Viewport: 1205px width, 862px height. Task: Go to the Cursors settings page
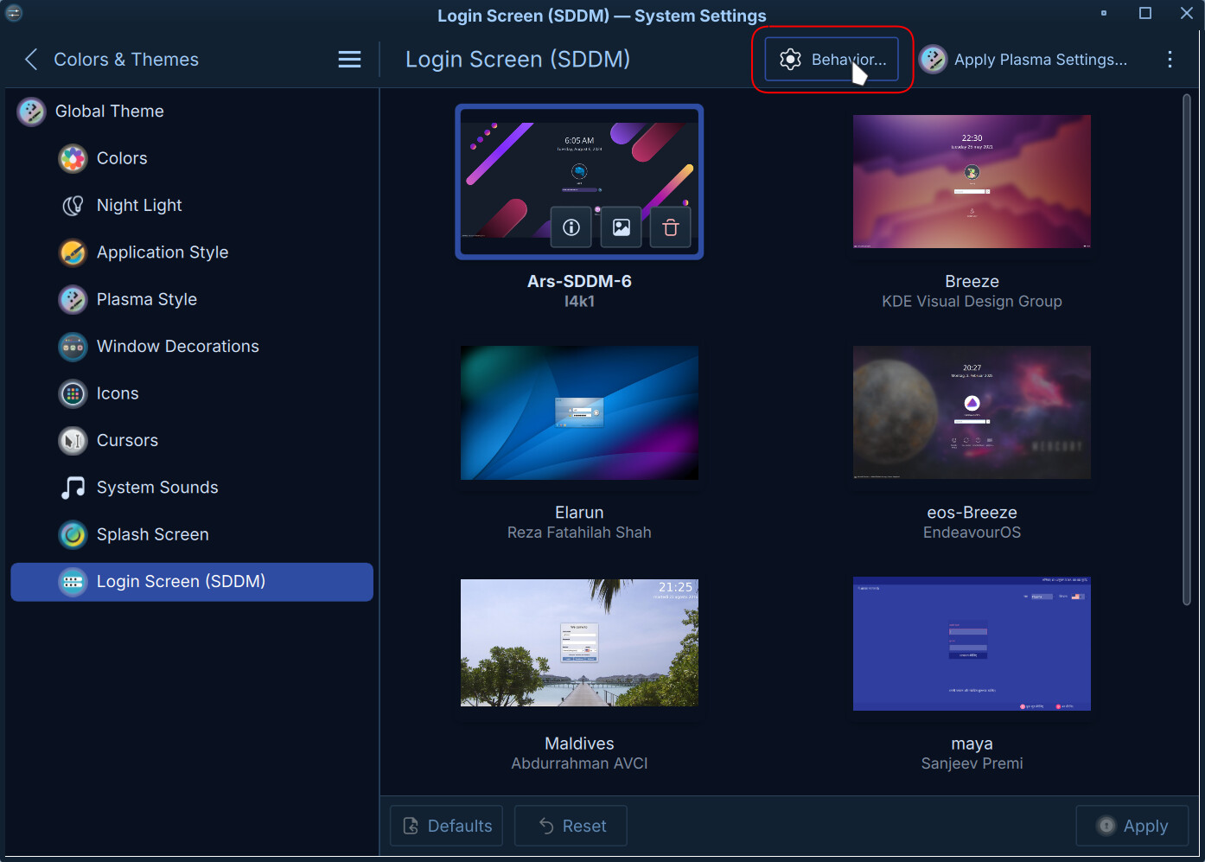click(x=127, y=441)
